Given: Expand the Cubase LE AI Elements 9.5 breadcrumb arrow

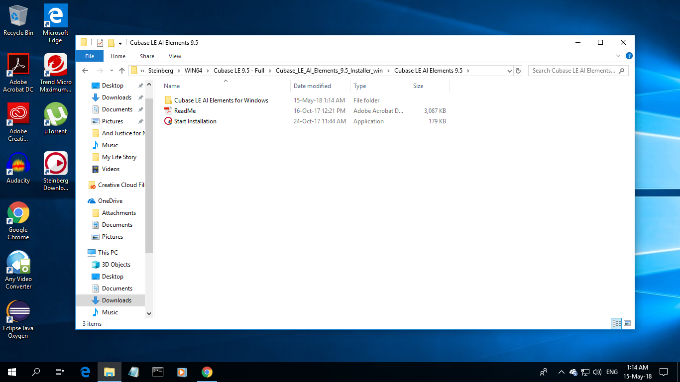Looking at the screenshot, I should (x=468, y=71).
